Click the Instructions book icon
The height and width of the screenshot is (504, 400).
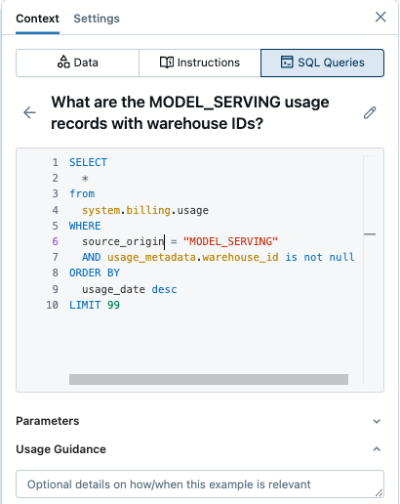(167, 63)
